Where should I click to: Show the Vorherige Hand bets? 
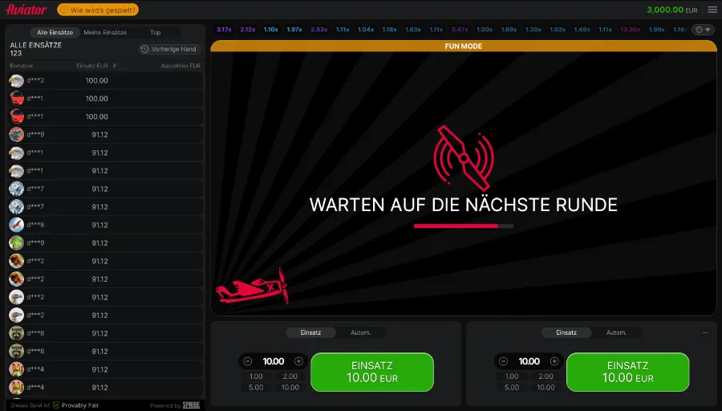(168, 49)
